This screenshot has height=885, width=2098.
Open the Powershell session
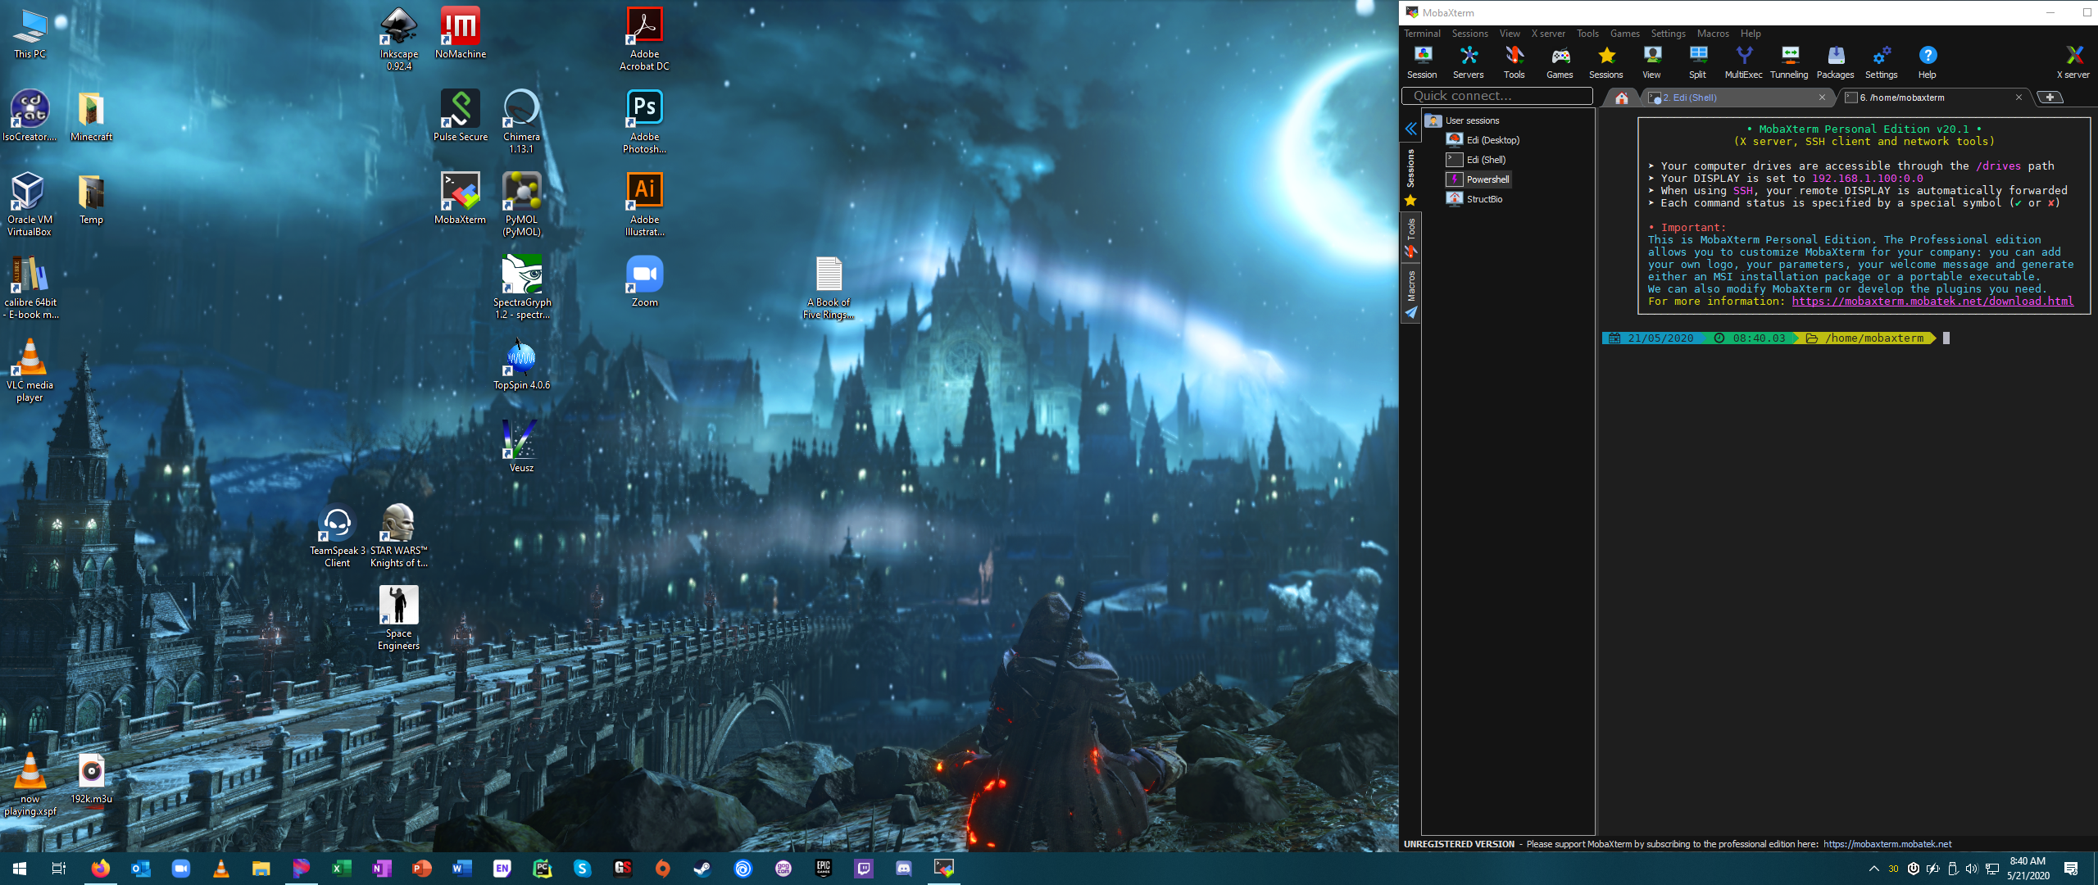point(1478,179)
